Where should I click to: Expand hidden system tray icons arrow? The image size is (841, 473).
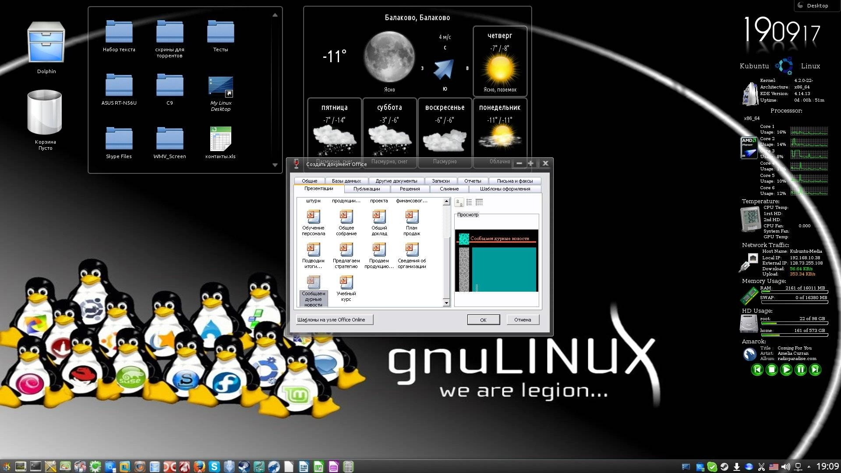[809, 467]
